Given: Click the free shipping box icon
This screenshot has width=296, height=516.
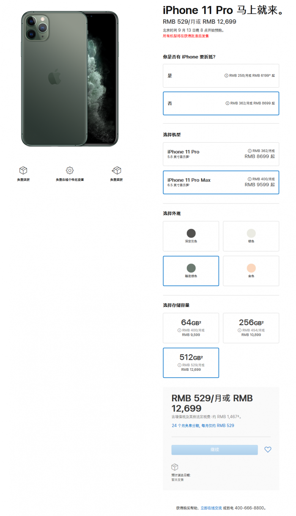Looking at the screenshot, I should coord(23,170).
